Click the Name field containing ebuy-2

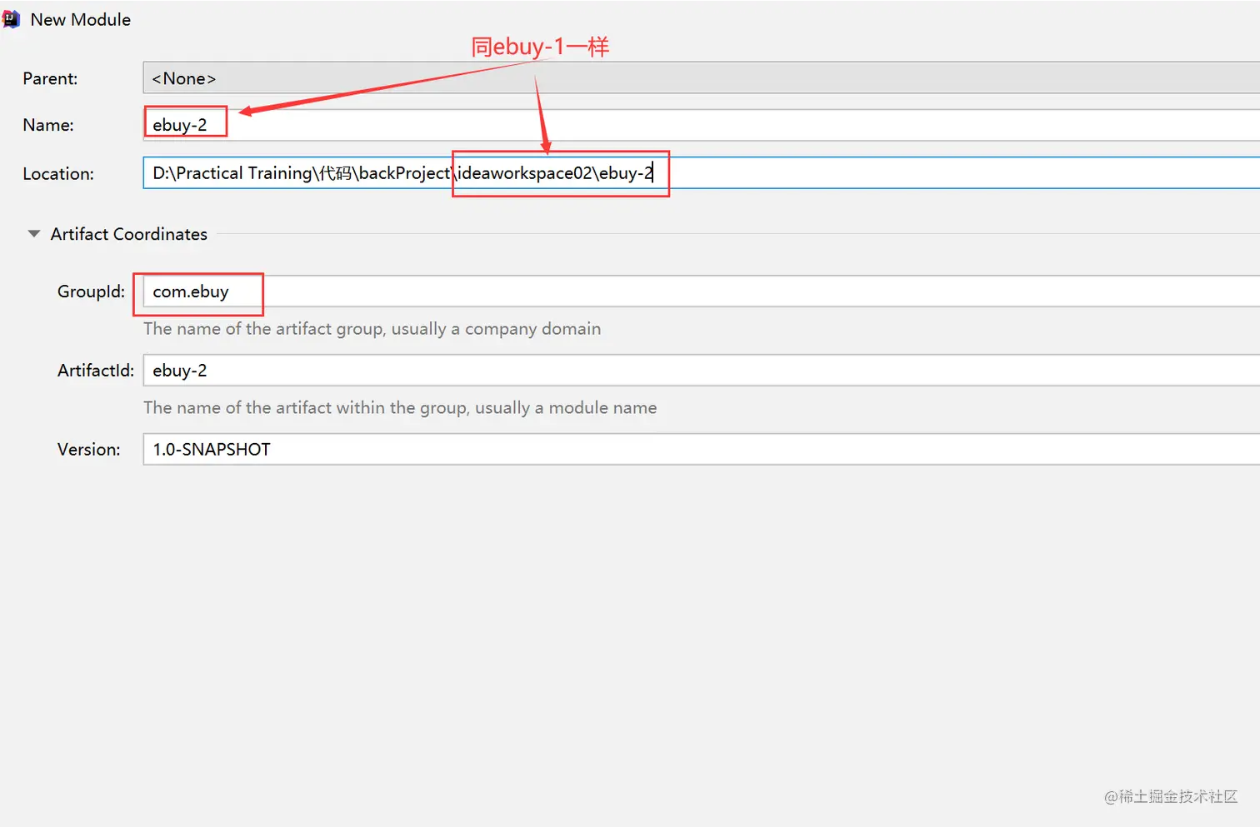[x=701, y=125]
